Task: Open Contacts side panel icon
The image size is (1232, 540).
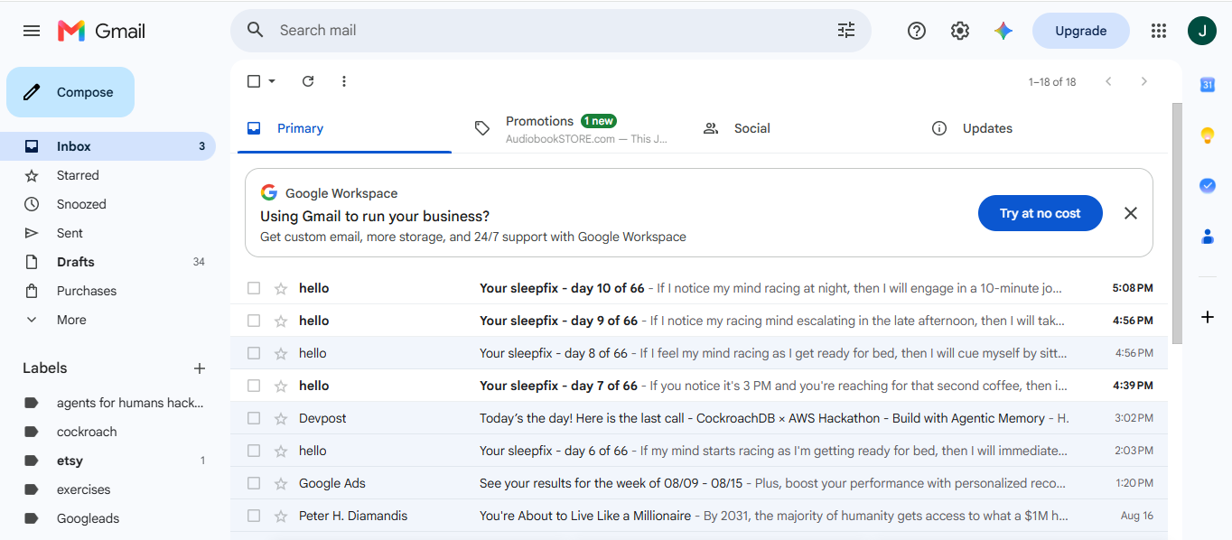Action: click(1208, 237)
